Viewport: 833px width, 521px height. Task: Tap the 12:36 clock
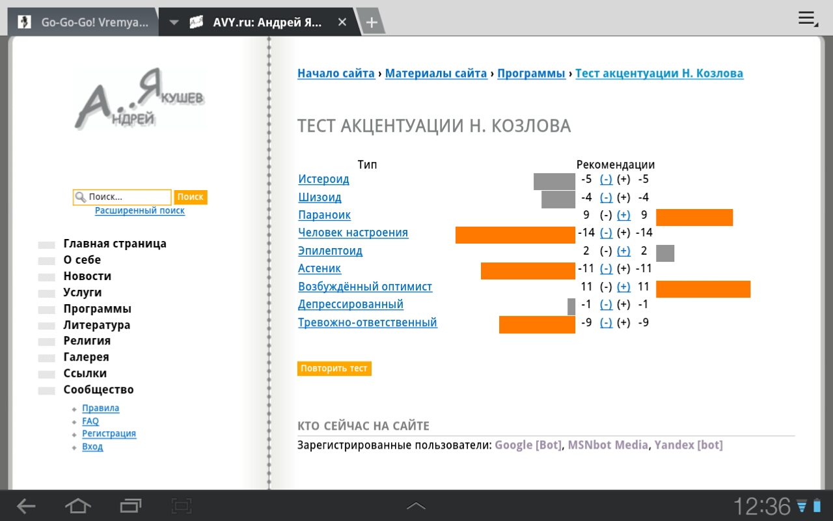tap(762, 506)
